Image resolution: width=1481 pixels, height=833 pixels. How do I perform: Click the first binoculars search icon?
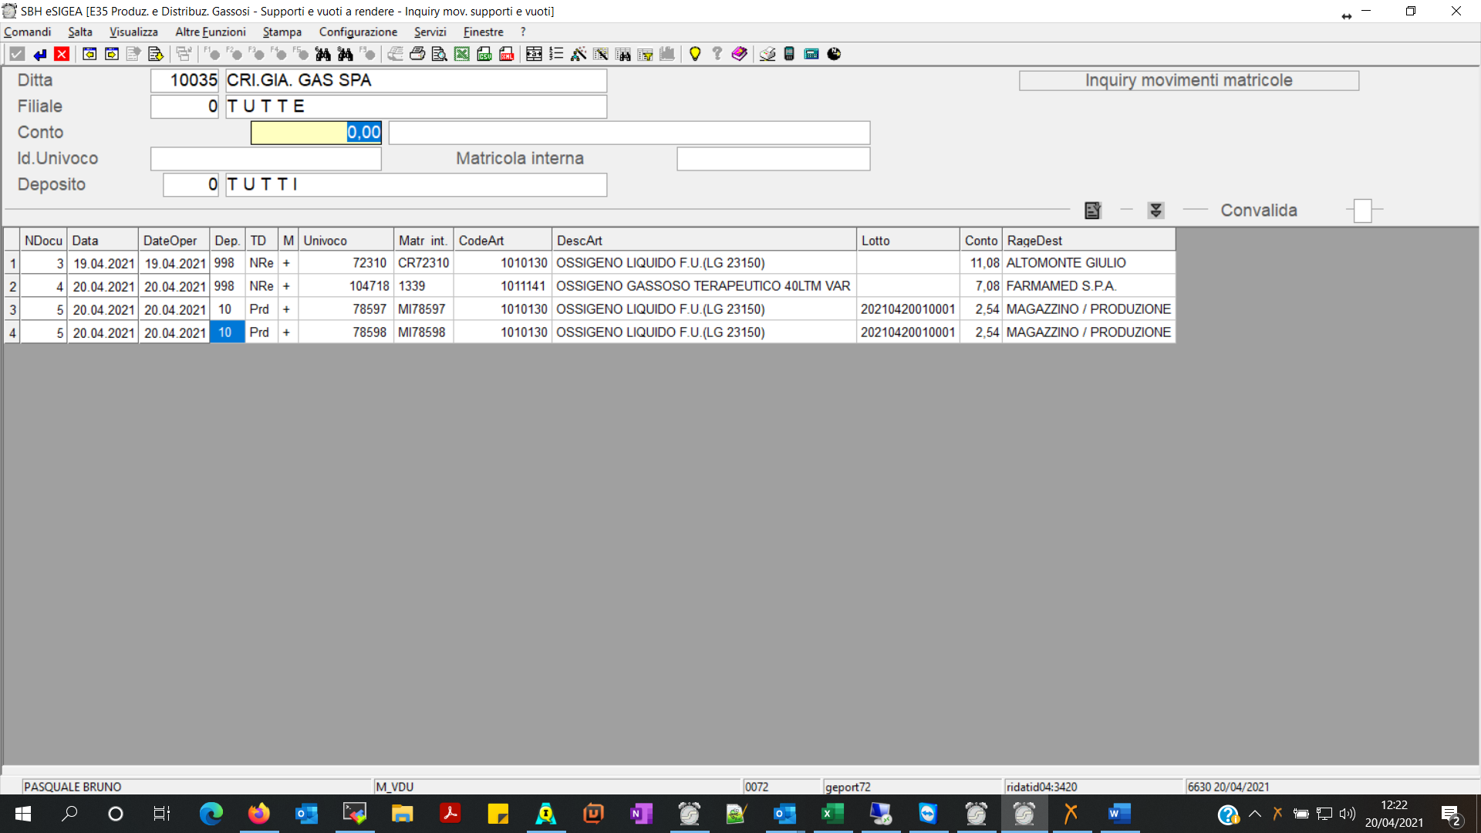click(323, 54)
